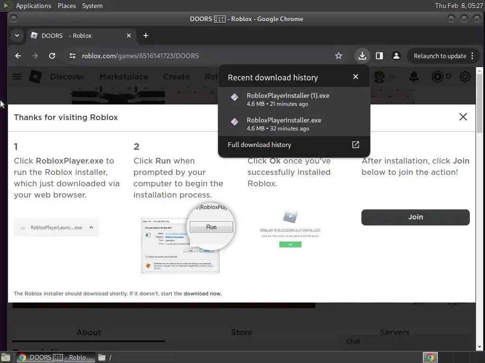Viewport: 485px width, 363px height.
Task: Open the Chrome side panel icon
Action: [379, 56]
